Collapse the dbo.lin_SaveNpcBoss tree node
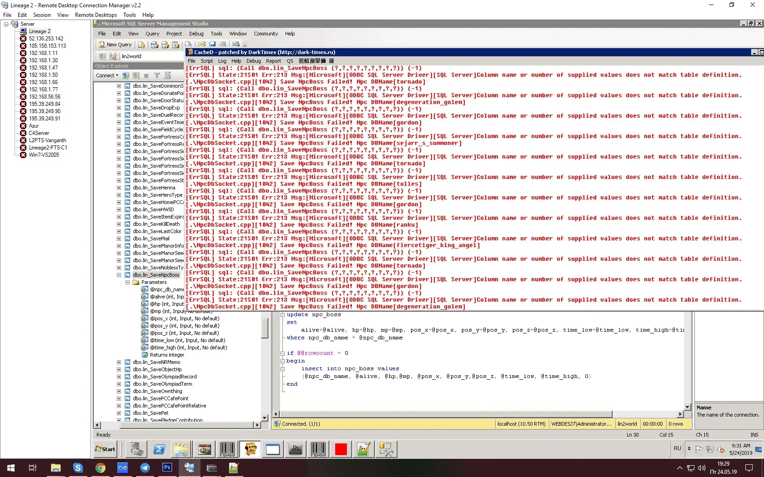The width and height of the screenshot is (764, 477). [x=119, y=275]
